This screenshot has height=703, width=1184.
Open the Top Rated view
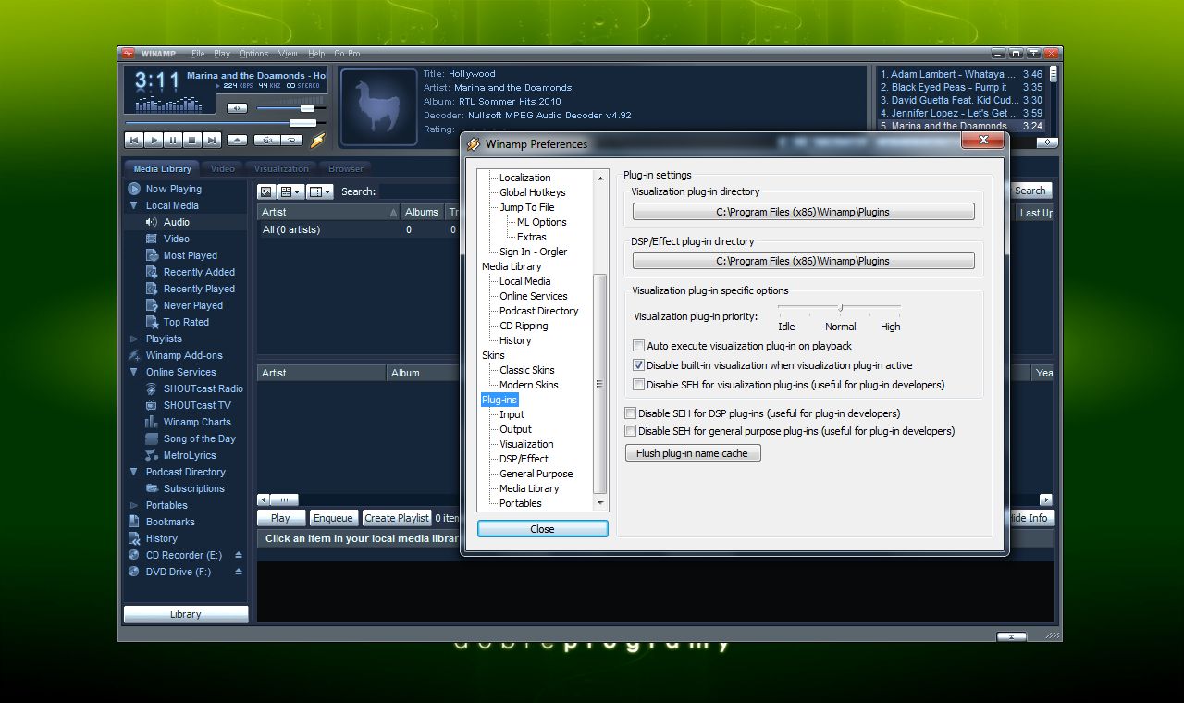tap(186, 322)
